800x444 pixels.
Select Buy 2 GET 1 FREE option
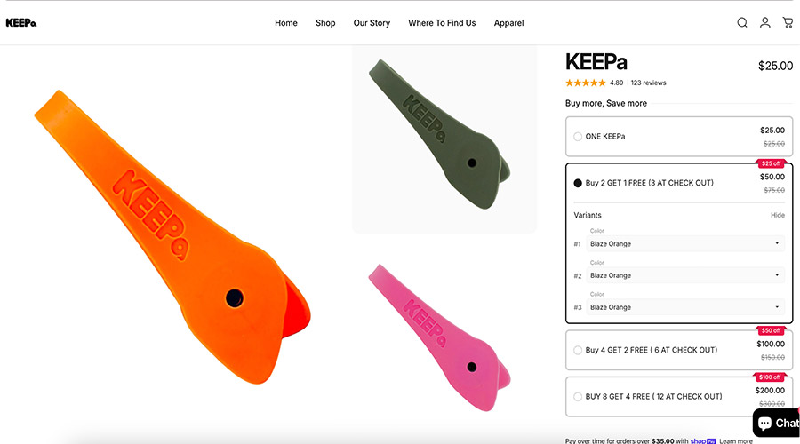pyautogui.click(x=578, y=183)
